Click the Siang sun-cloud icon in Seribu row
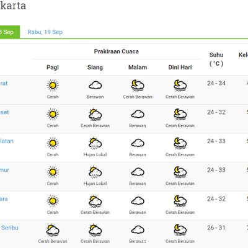The width and height of the screenshot is (248, 248). pos(95,230)
